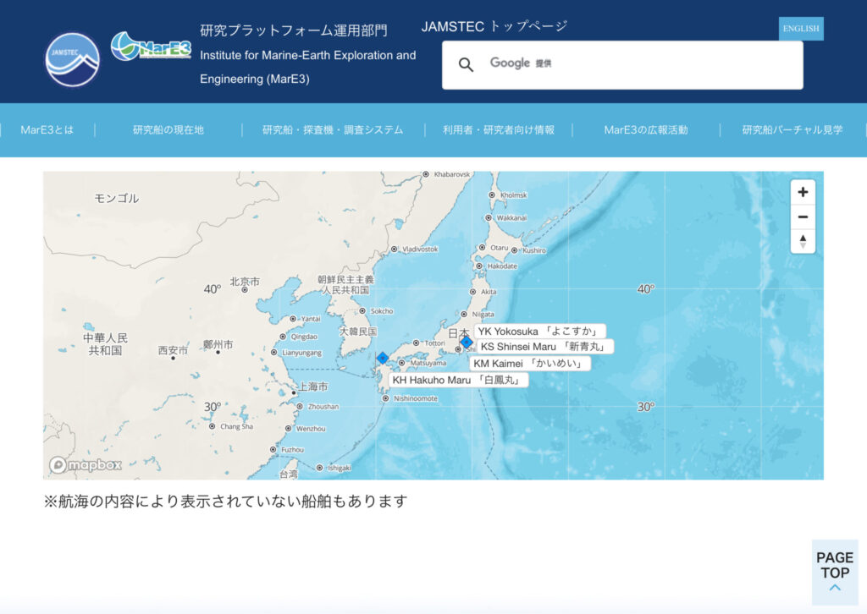Click the ship marker near Tokyo
The height and width of the screenshot is (614, 867).
(x=466, y=342)
